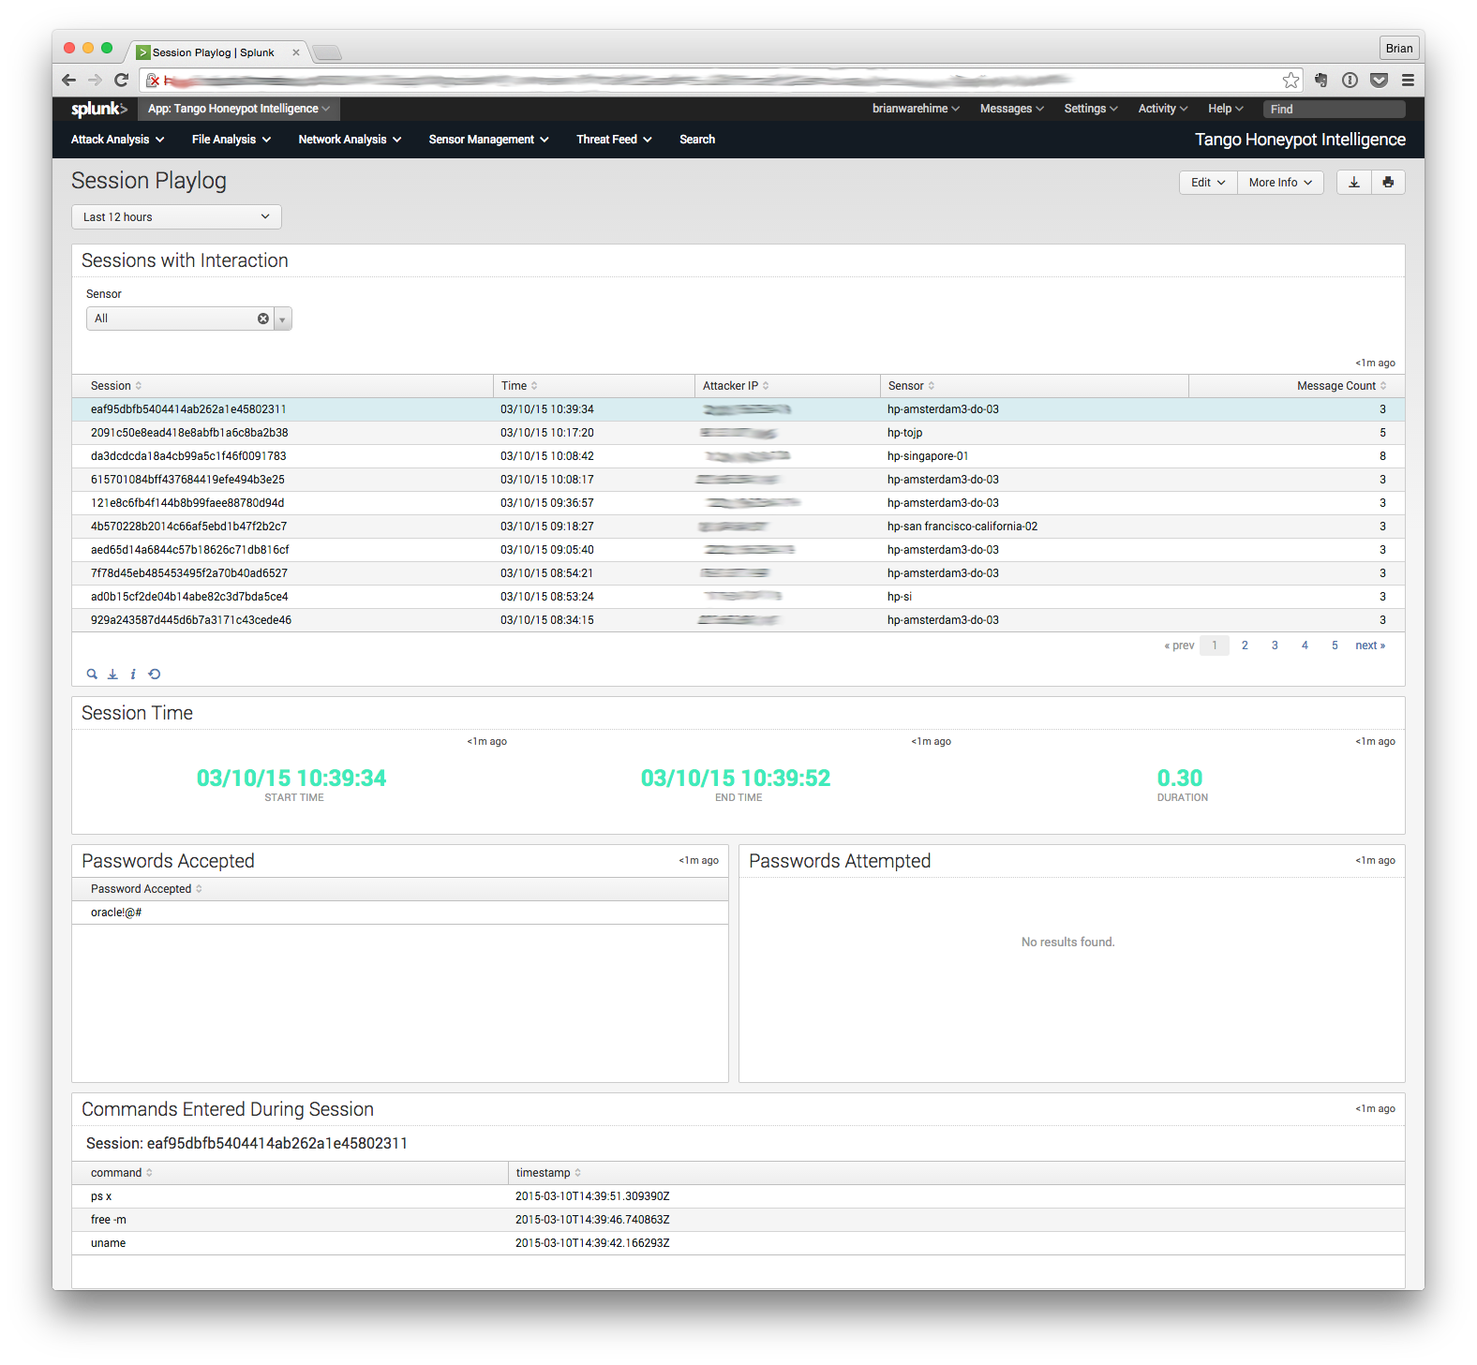The image size is (1477, 1365).
Task: Click the next page link
Action: [x=1370, y=645]
